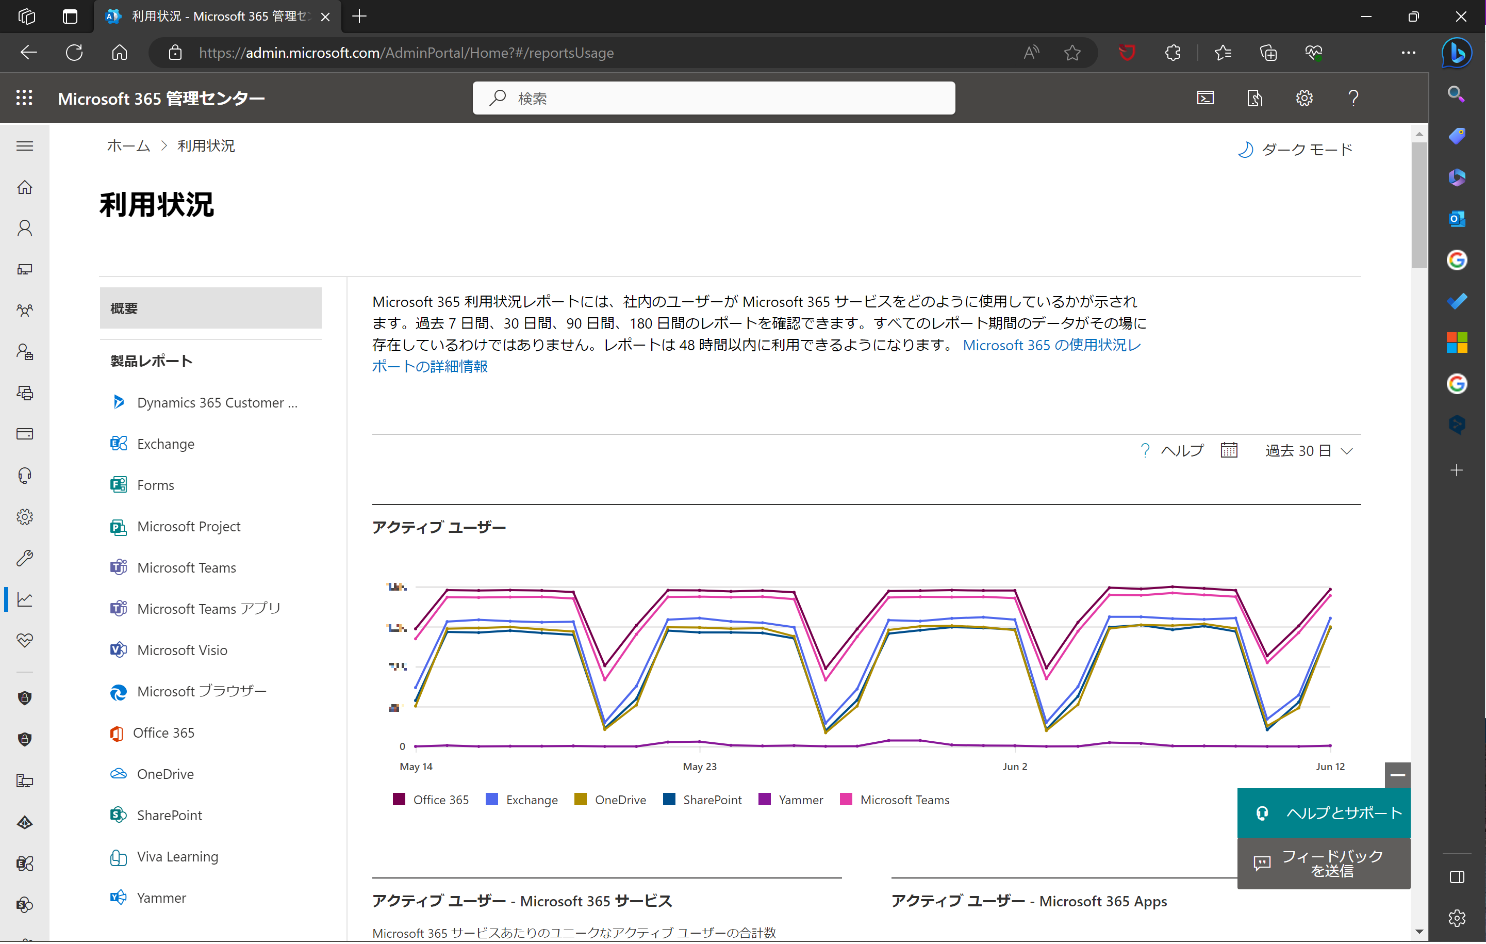Open Microsoft Teams report section

pos(186,567)
